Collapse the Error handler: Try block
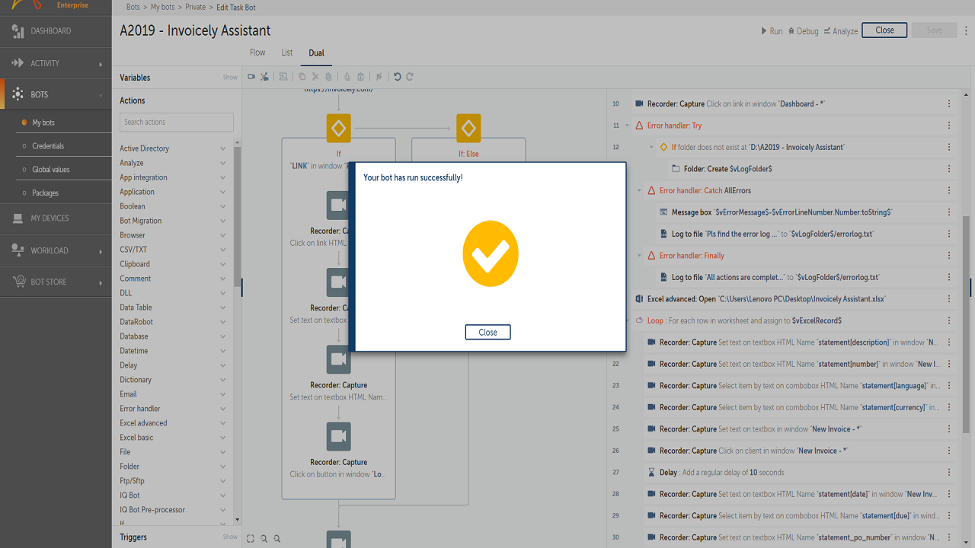 [628, 126]
